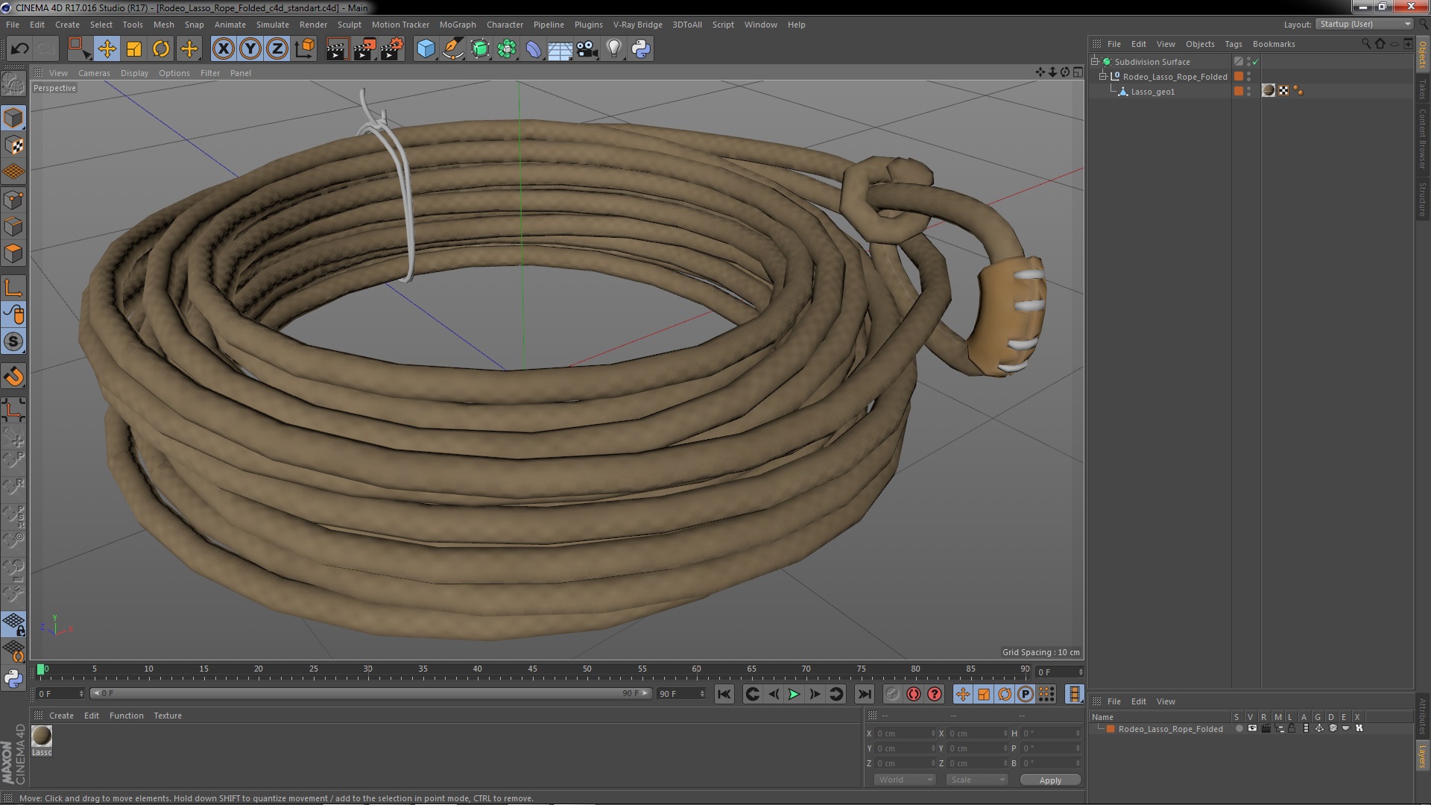Open the Takes side tab
Viewport: 1431px width, 805px height.
click(1422, 89)
